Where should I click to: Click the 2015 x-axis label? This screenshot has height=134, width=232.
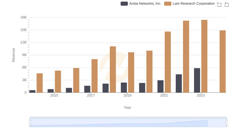54,95
